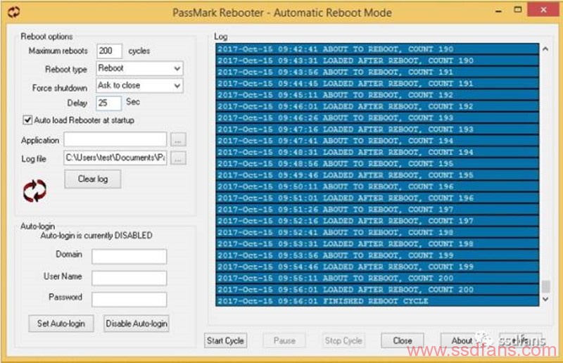Select log row 09:46:26 ABOUT TO REBOOT, COUNT 193
Screen dimensions: 563x363
click(x=377, y=118)
